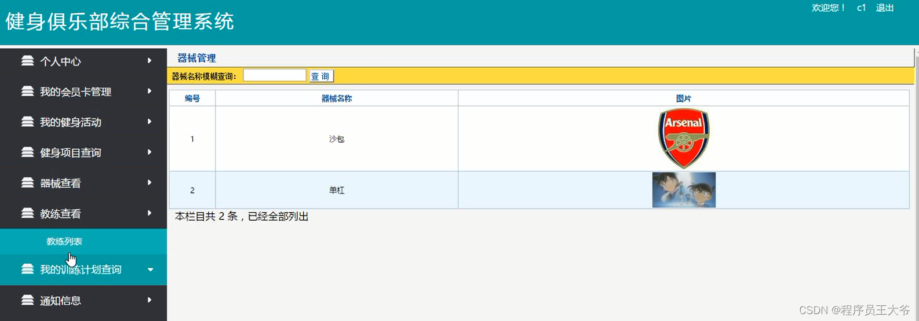This screenshot has height=321, width=919.
Task: Click the 退出 logout link
Action: pos(885,8)
